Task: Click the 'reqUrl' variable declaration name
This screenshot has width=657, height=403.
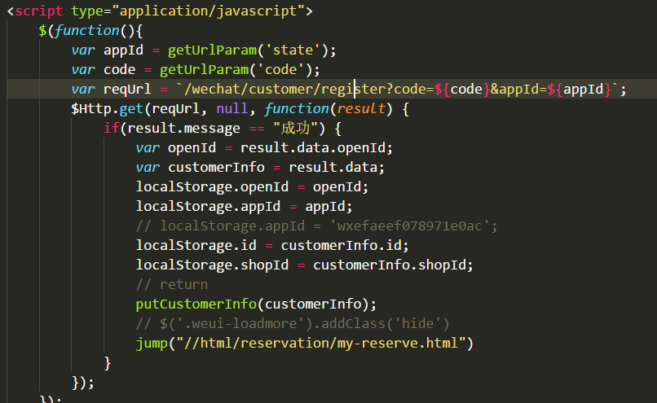Action: point(127,89)
